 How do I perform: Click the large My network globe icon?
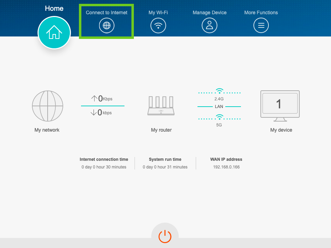(x=47, y=106)
